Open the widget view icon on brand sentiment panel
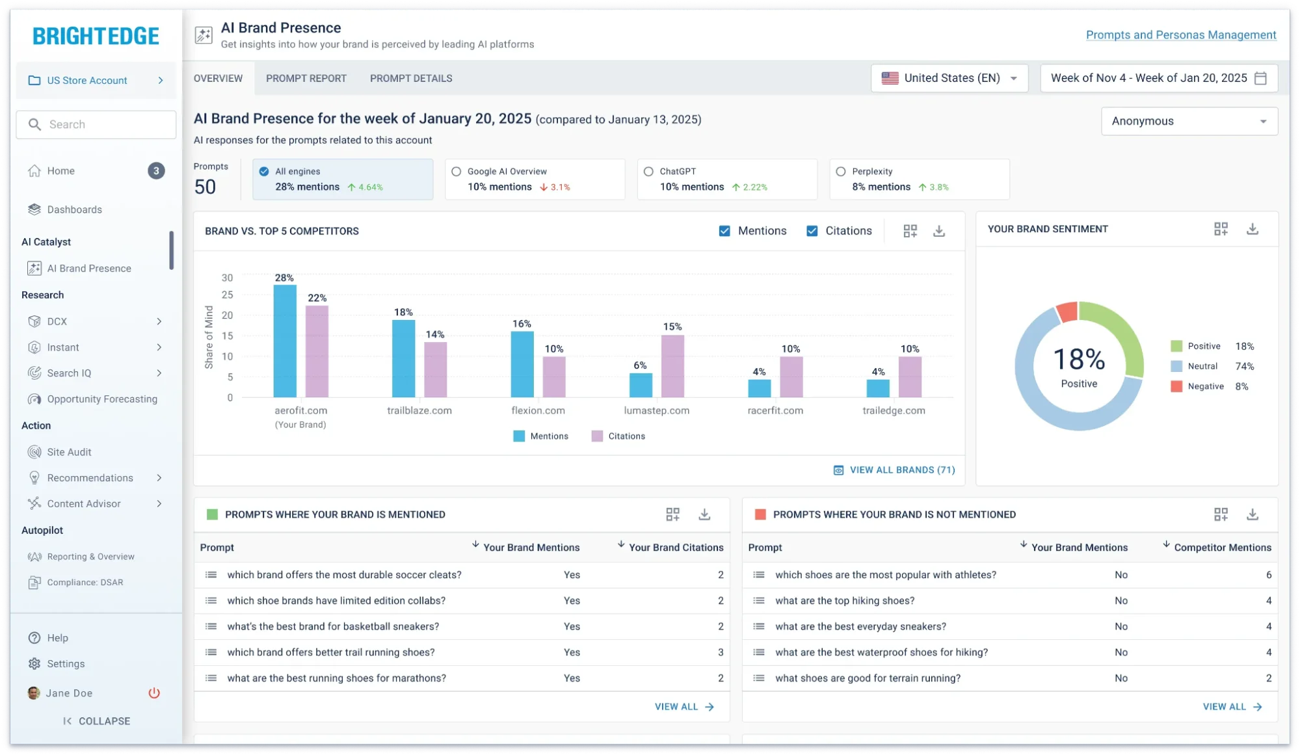The width and height of the screenshot is (1300, 755). [1221, 229]
